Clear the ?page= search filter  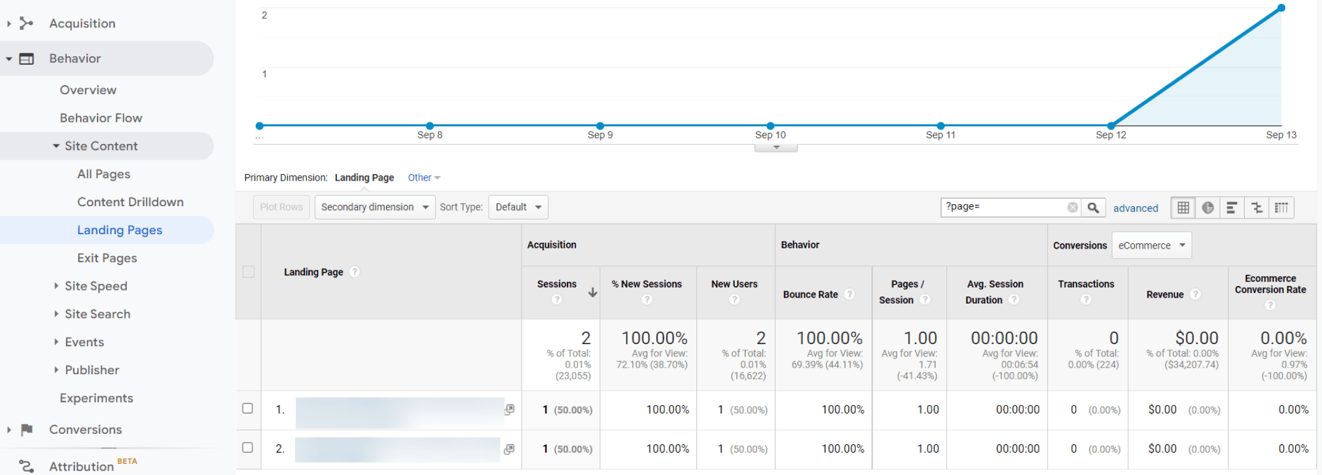[1072, 207]
